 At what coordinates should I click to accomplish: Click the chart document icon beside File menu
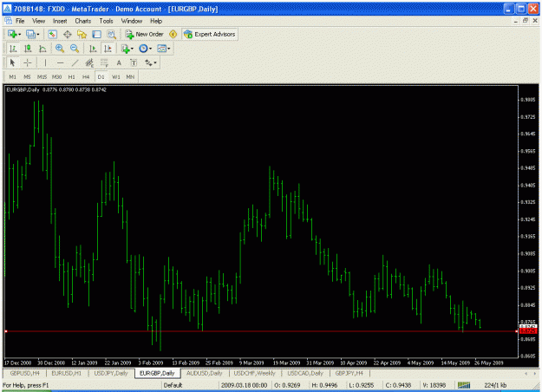pos(9,21)
